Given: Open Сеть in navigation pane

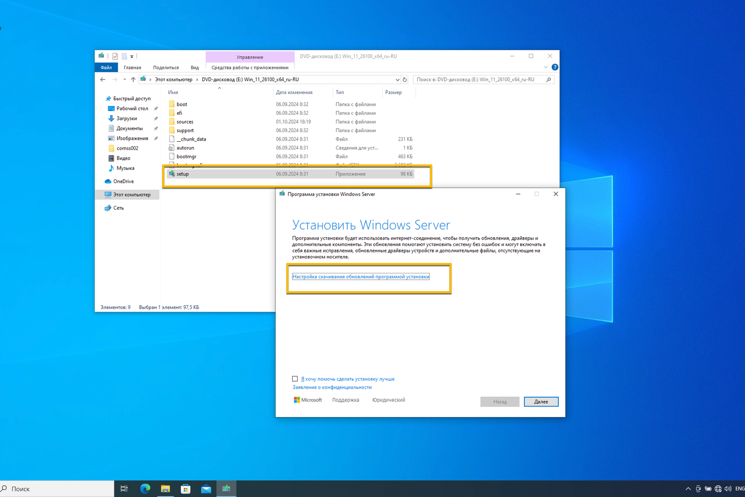Looking at the screenshot, I should coord(118,208).
